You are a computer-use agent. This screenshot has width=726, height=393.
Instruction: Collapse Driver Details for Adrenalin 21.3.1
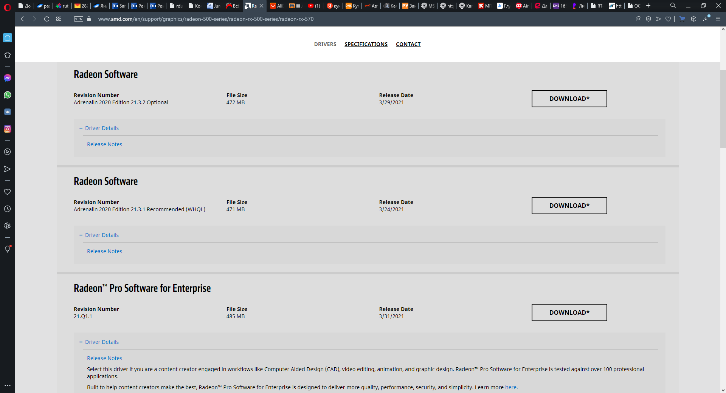[x=99, y=235]
